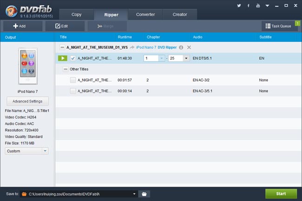Click the EN subtitle cell of main title
The image size is (302, 201).
[262, 58]
